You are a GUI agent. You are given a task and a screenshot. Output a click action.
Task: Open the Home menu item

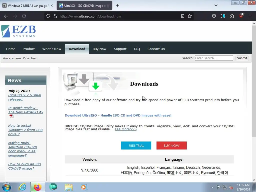10,49
